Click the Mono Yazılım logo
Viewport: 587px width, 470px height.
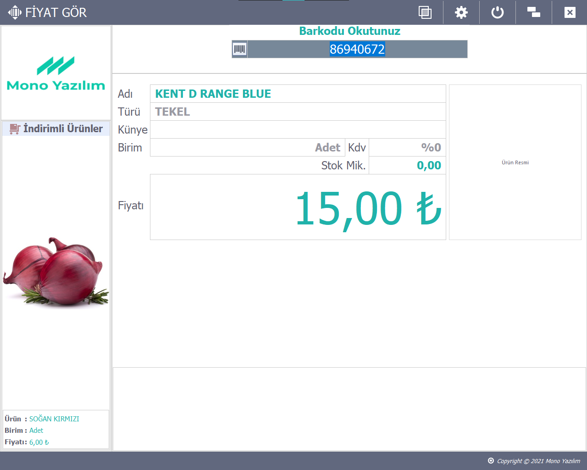click(x=56, y=73)
